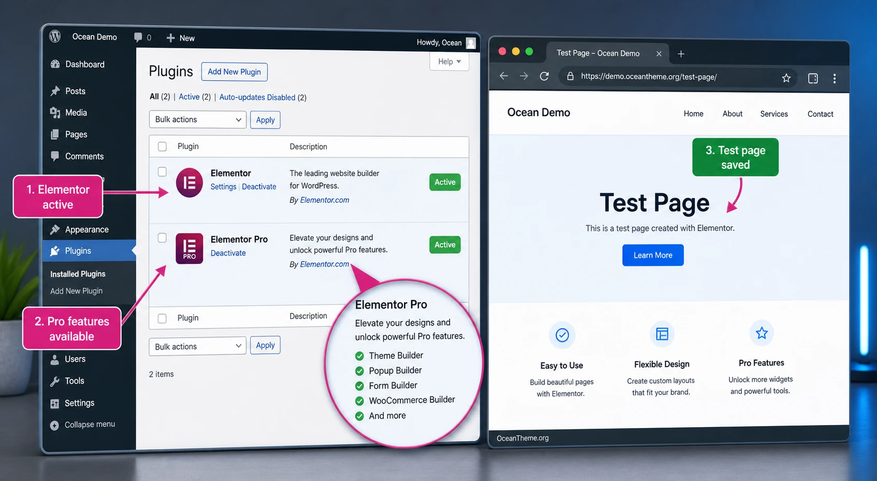Click the Media sidebar icon
Viewport: 877px width, 481px height.
[x=55, y=112]
